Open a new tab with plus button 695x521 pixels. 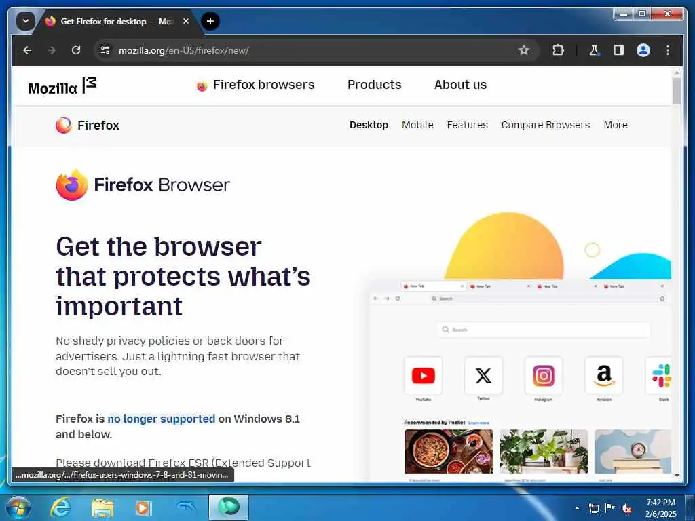pos(210,21)
